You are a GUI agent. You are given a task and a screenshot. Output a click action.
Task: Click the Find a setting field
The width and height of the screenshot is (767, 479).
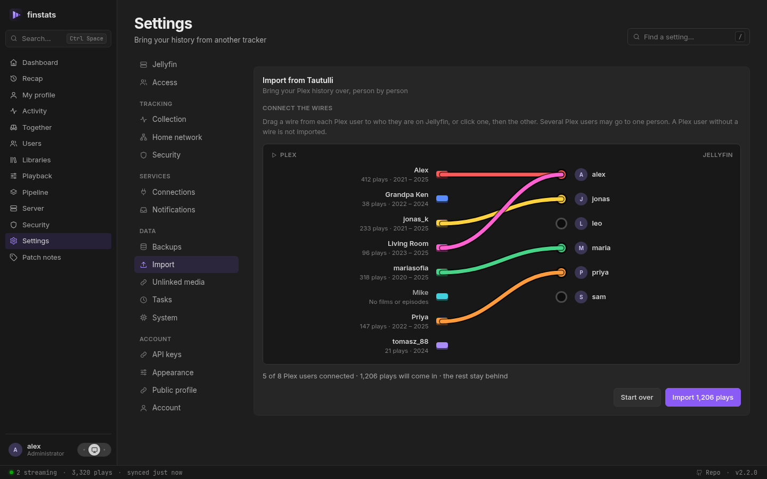click(x=689, y=37)
